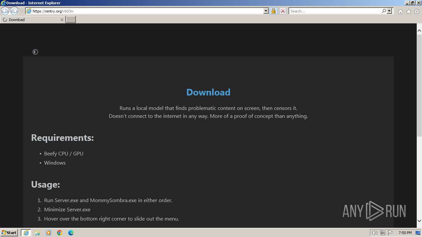Screen dimensions: 422x237
Task: Click the Search box field
Action: [x=335, y=11]
